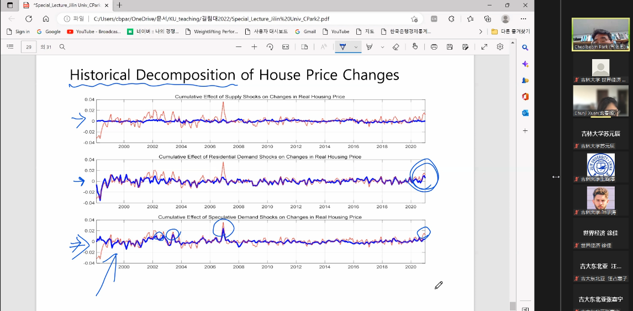Zoom in with the plus icon

pyautogui.click(x=254, y=47)
